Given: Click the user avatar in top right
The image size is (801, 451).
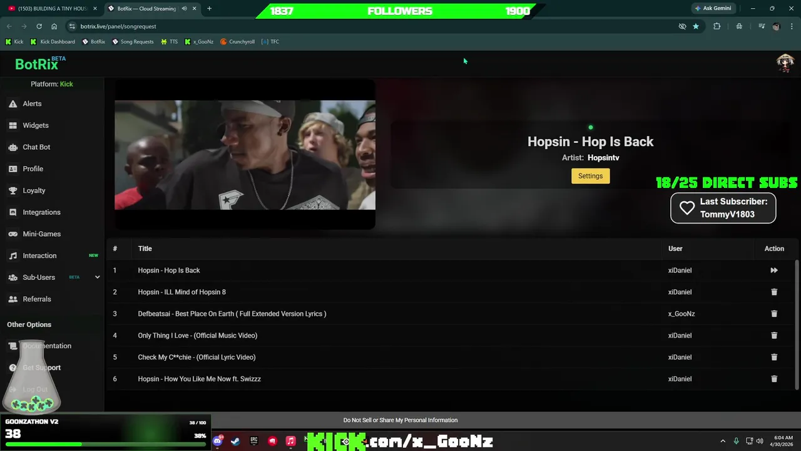Looking at the screenshot, I should [x=785, y=63].
